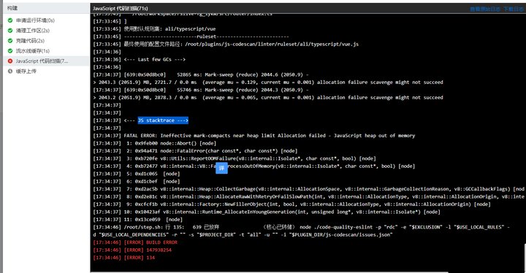Click the blue 译 translate popup icon

[x=221, y=168]
